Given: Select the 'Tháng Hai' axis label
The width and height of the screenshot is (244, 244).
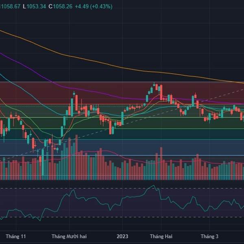Looking at the screenshot, I should click(161, 237).
